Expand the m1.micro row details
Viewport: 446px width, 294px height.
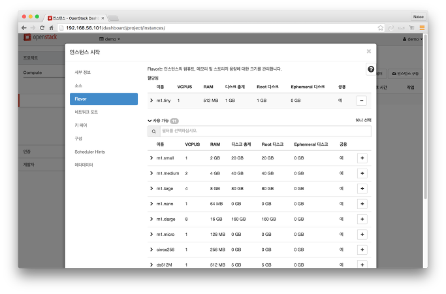[151, 235]
